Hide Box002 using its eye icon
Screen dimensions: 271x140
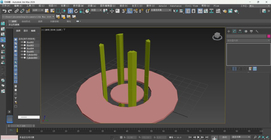(22, 42)
